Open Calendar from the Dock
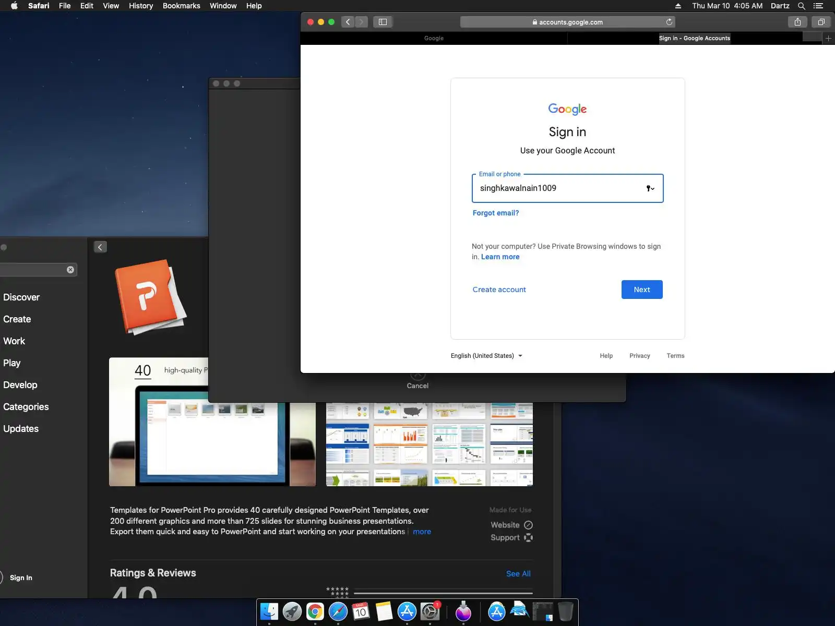The width and height of the screenshot is (835, 626). click(x=361, y=611)
